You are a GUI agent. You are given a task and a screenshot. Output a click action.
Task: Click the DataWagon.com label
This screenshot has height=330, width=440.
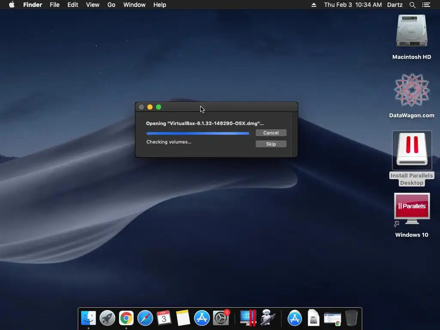click(x=412, y=115)
